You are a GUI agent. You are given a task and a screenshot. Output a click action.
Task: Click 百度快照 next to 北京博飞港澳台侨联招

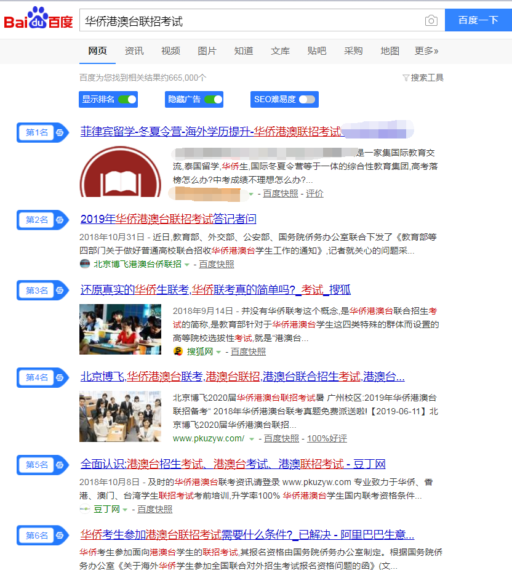(x=216, y=264)
